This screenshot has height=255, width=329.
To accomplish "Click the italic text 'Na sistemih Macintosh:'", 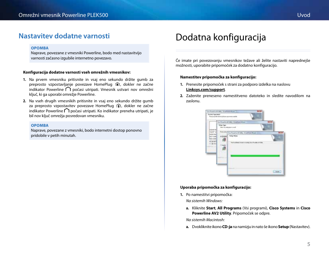I will coord(205,220).
